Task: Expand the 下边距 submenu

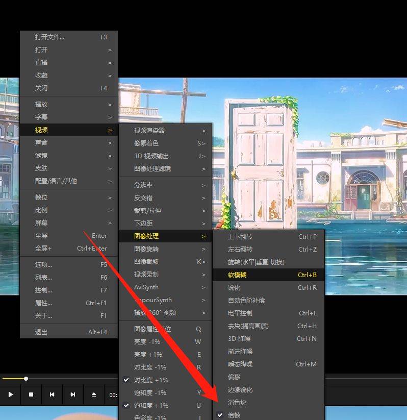Action: coord(165,224)
